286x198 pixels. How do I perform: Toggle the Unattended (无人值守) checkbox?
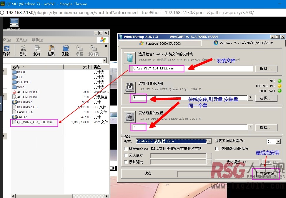[x=126, y=155]
